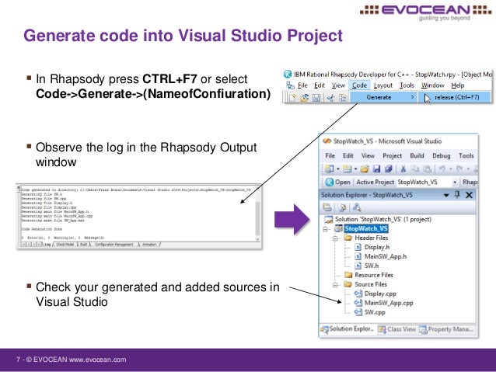The width and height of the screenshot is (496, 372).
Task: Select Resource Files folder
Action: (369, 275)
